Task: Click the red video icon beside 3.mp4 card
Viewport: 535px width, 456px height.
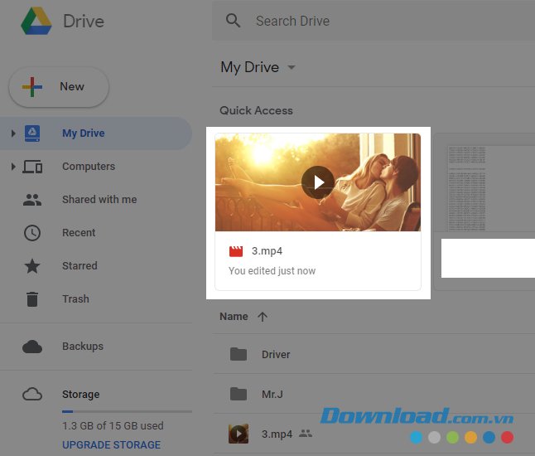Action: [236, 251]
